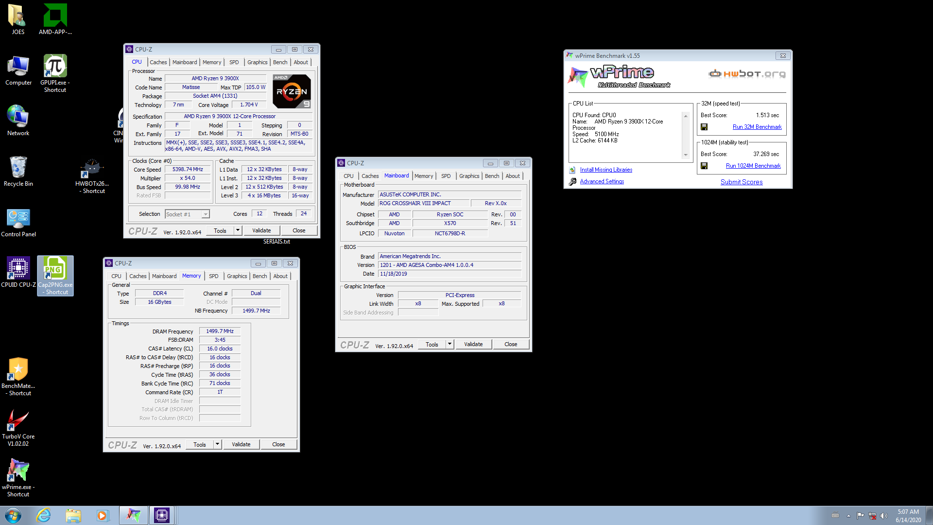This screenshot has width=933, height=525.
Task: Click Validate in the Mainboard window
Action: 473,344
